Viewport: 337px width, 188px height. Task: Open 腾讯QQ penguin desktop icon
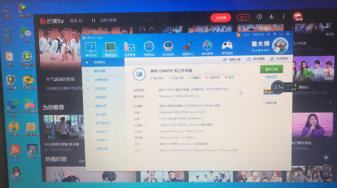(x=16, y=172)
